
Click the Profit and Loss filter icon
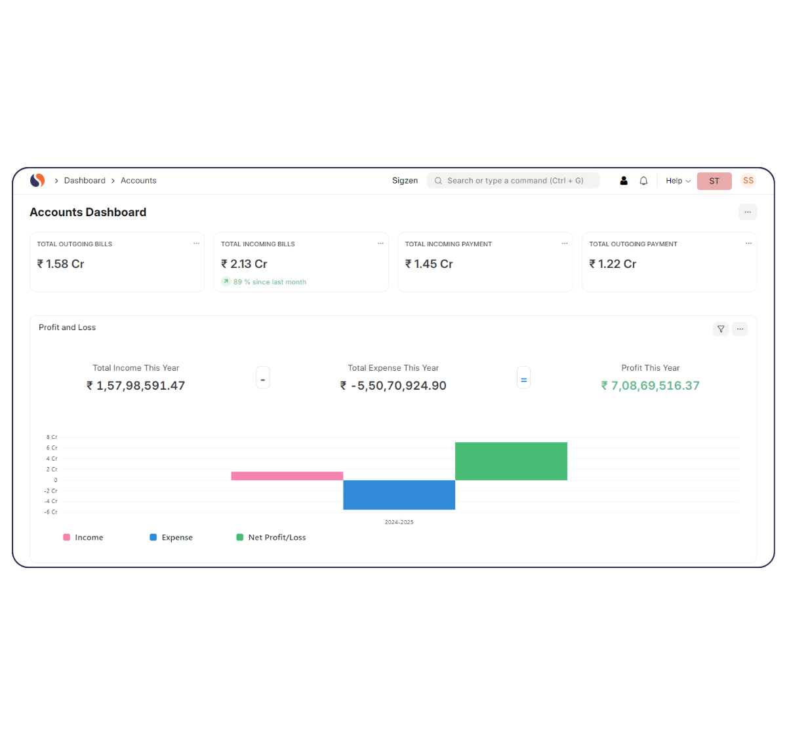[721, 329]
